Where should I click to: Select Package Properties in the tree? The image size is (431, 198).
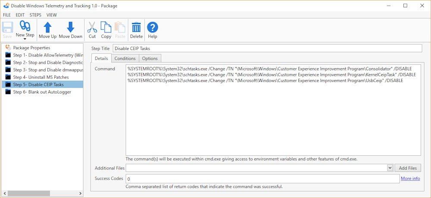tap(31, 47)
